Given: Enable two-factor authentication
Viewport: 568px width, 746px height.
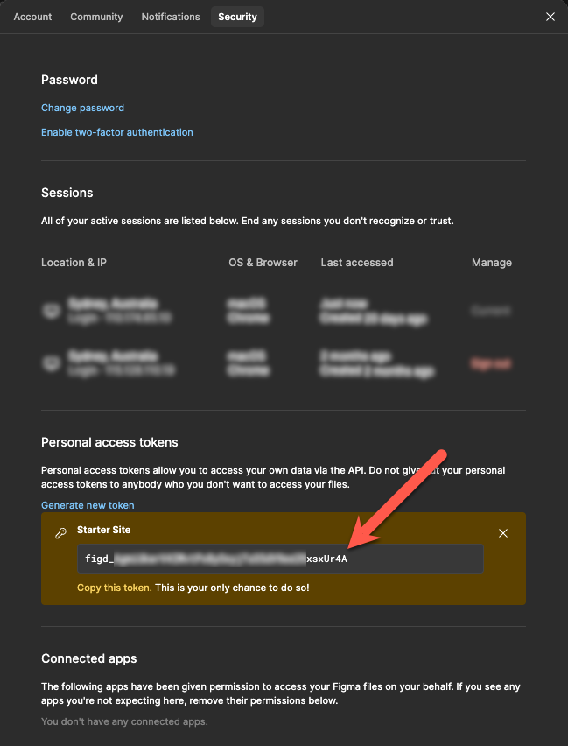Looking at the screenshot, I should pos(116,132).
